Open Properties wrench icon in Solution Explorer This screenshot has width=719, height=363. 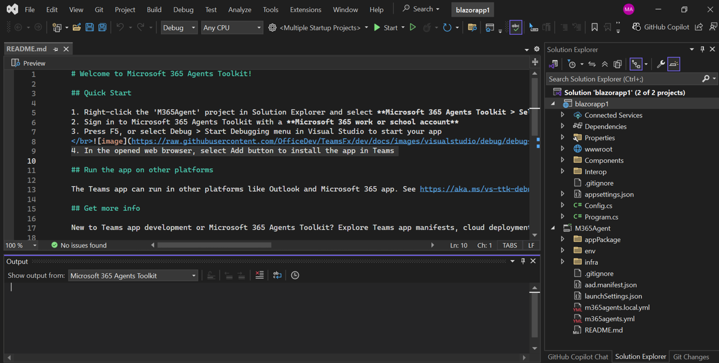click(x=660, y=64)
